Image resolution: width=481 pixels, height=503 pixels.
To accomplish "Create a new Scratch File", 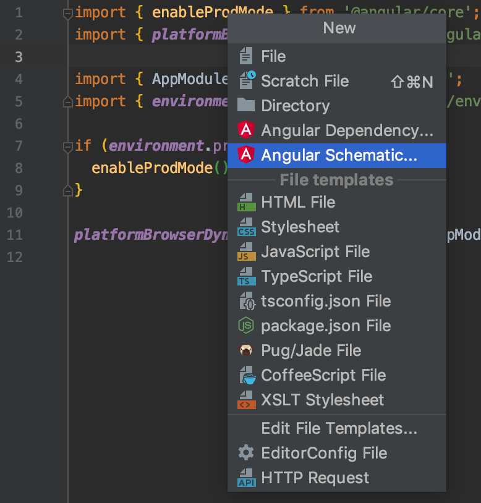I will (336, 81).
